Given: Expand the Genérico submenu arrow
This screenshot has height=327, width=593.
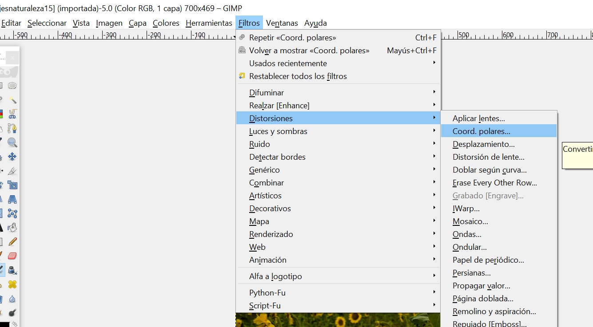Looking at the screenshot, I should [x=434, y=169].
